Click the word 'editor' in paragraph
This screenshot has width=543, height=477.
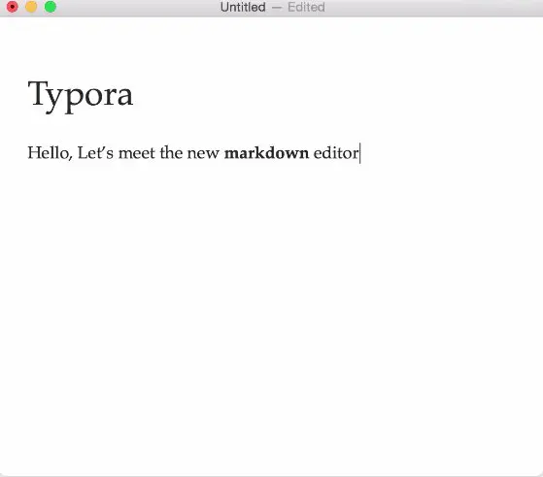pos(336,152)
